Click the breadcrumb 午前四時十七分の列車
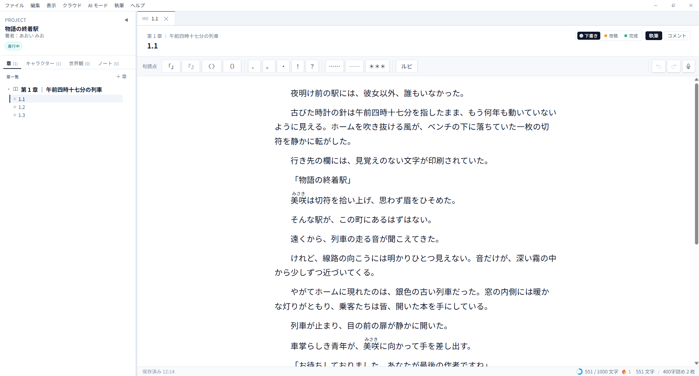 click(194, 36)
